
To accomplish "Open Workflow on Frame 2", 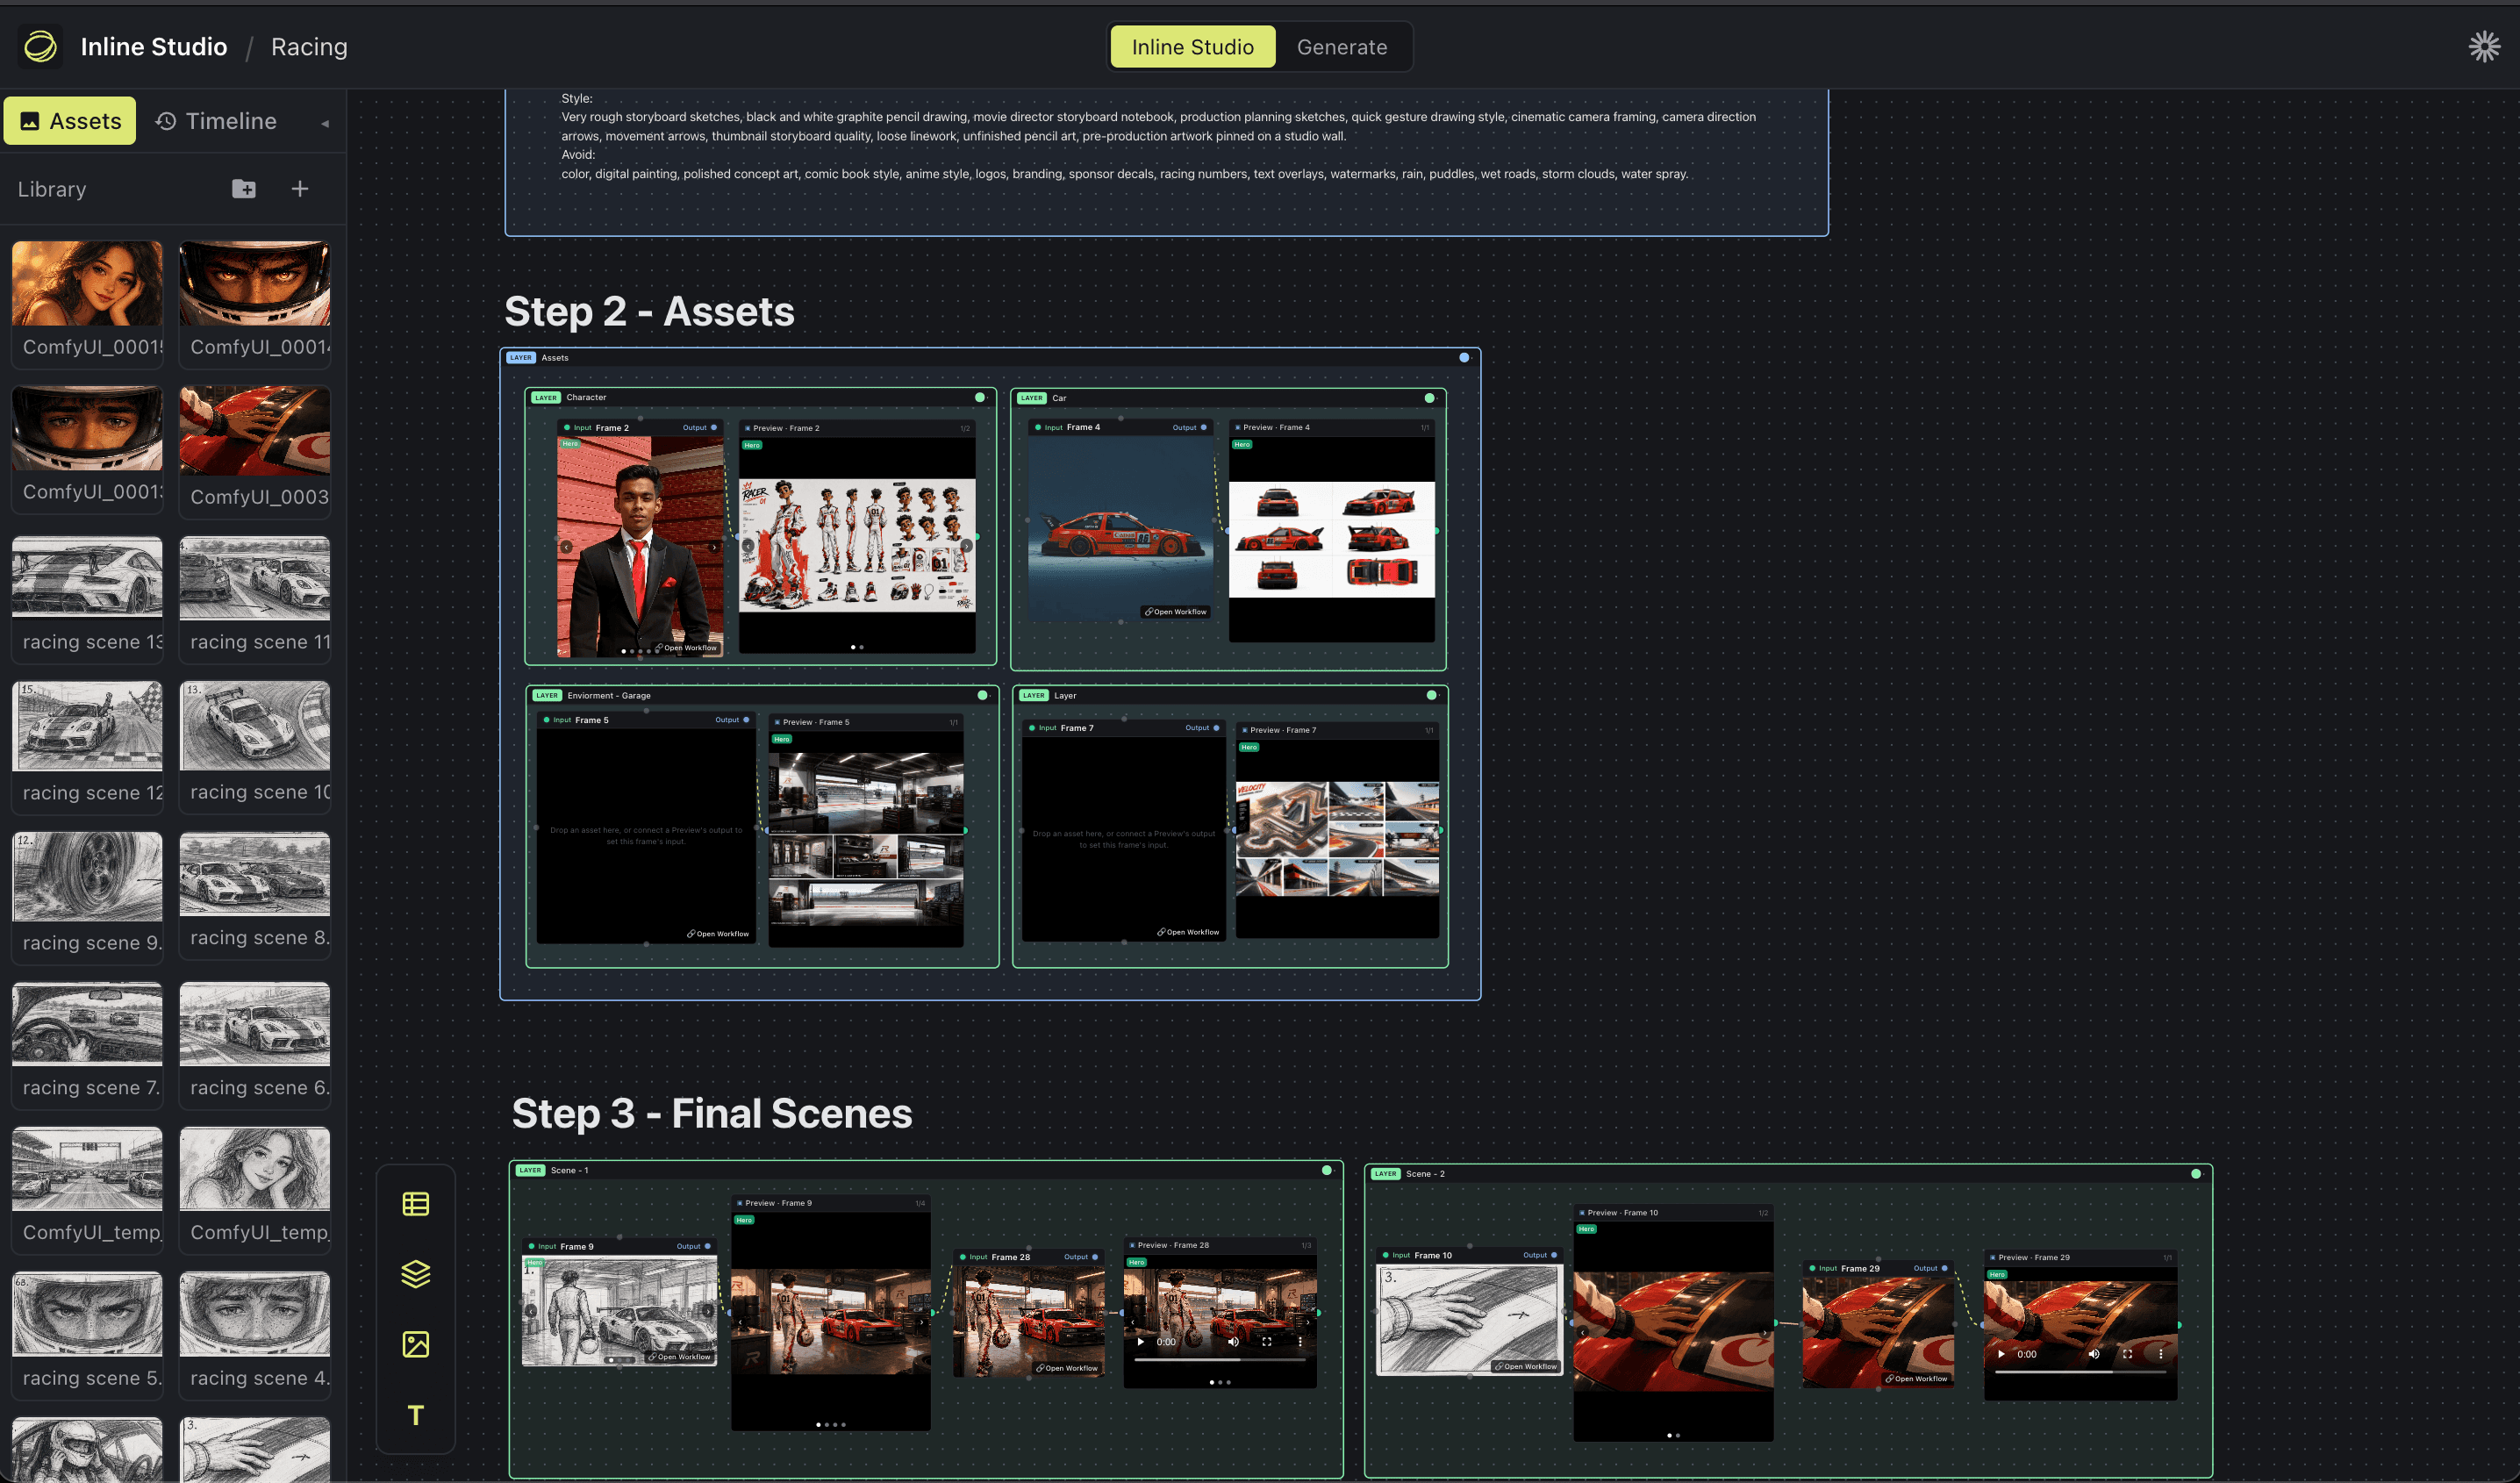I will pyautogui.click(x=687, y=648).
